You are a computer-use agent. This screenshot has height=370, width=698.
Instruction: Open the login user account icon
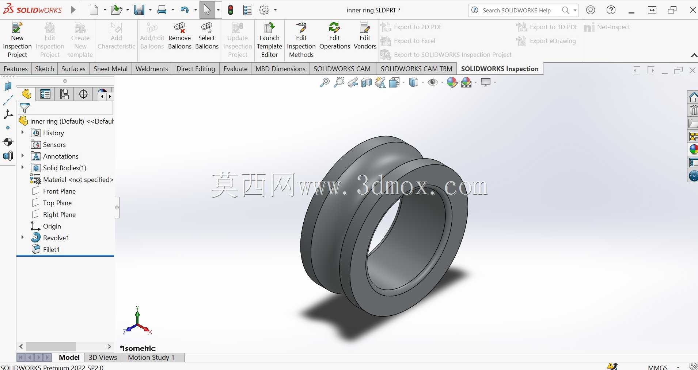click(591, 10)
